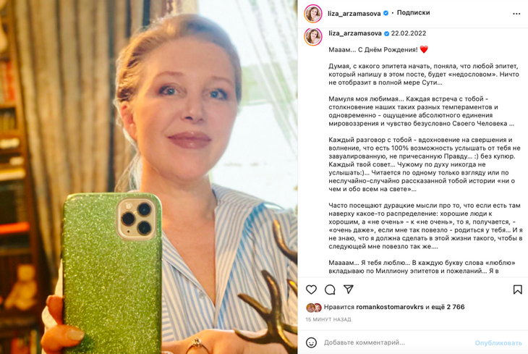View list of ещё 2 766 likes
This screenshot has height=354, width=528.
click(x=448, y=307)
